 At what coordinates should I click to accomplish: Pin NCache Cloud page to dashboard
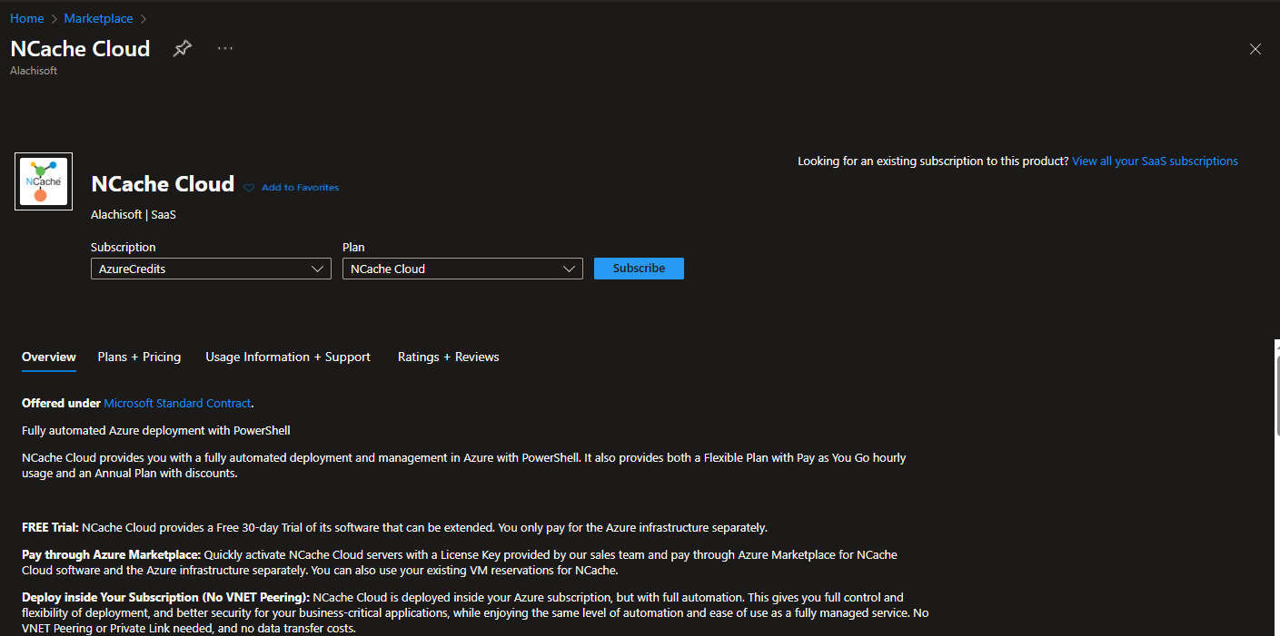pos(183,49)
